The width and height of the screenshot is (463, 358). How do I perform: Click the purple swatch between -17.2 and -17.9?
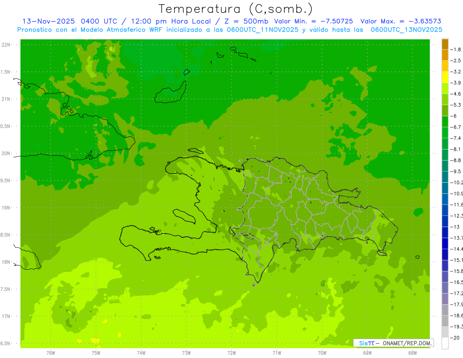tap(445, 299)
